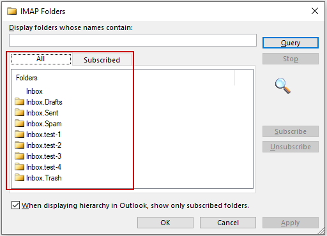The image size is (327, 236).
Task: Click the Apply button
Action: tap(291, 223)
